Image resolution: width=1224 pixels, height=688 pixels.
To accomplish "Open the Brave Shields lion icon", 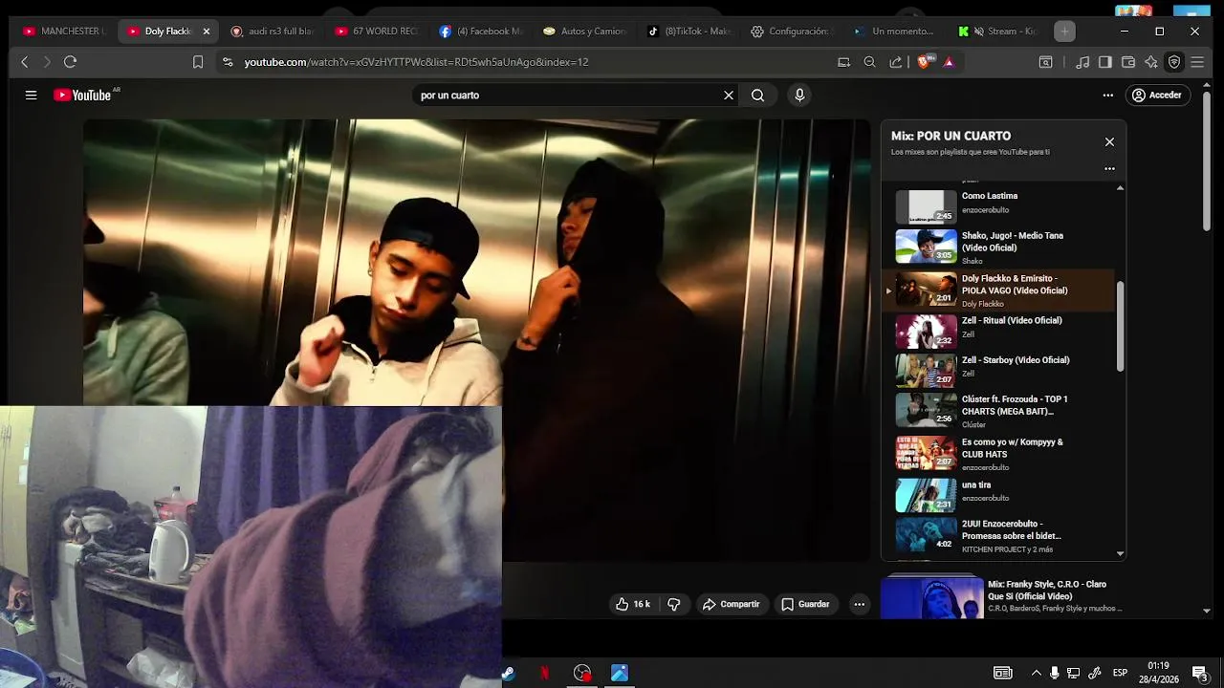I will 923,62.
